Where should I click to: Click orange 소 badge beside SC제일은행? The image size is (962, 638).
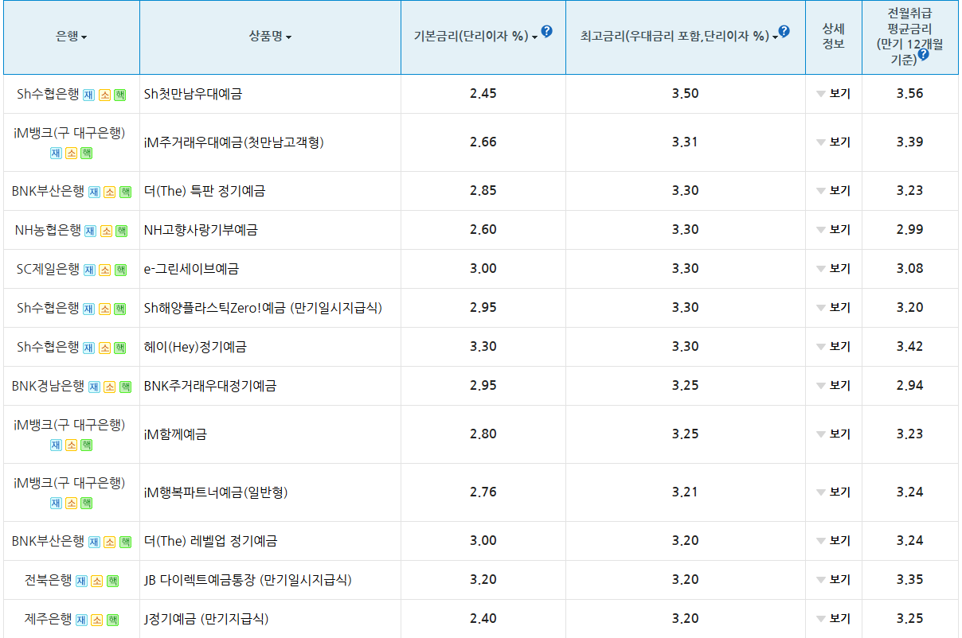[x=104, y=270]
